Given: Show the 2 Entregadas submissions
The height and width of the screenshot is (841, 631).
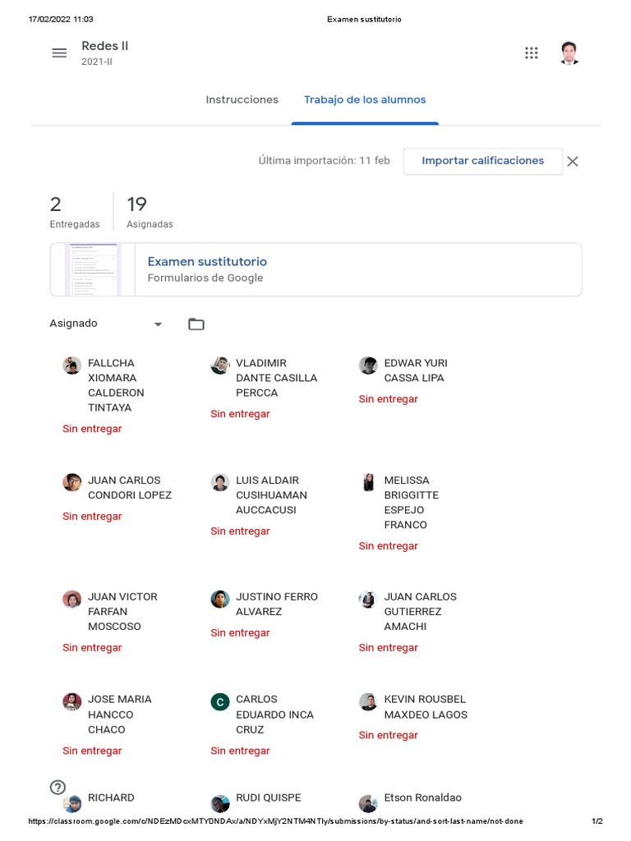Looking at the screenshot, I should [74, 212].
